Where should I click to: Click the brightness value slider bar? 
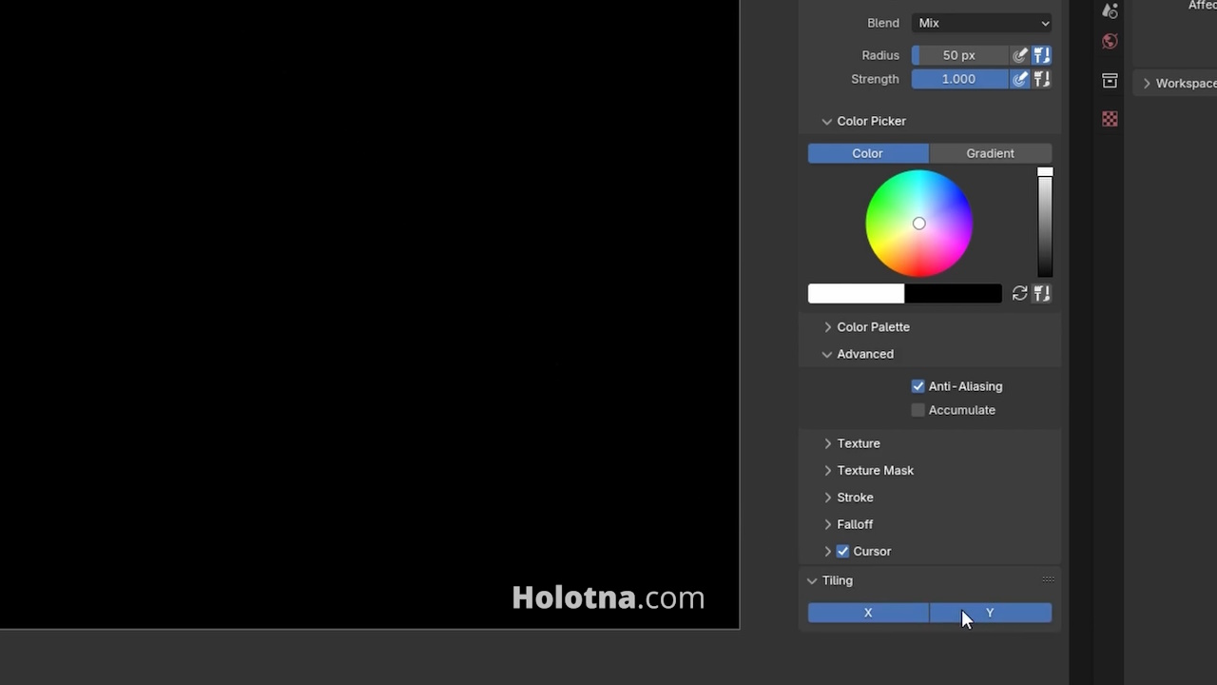pyautogui.click(x=1045, y=224)
